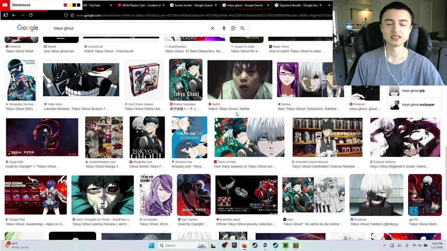Open Minecraft creeper icon on taskbar
The height and width of the screenshot is (251, 447).
coord(286,245)
